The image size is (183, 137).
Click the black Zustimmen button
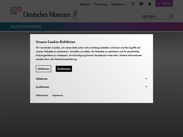64,69
